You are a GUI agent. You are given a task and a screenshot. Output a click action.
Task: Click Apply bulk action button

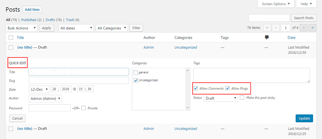[x=47, y=28]
